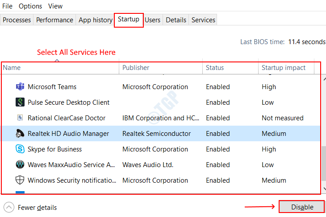Select the Startup tab

129,19
